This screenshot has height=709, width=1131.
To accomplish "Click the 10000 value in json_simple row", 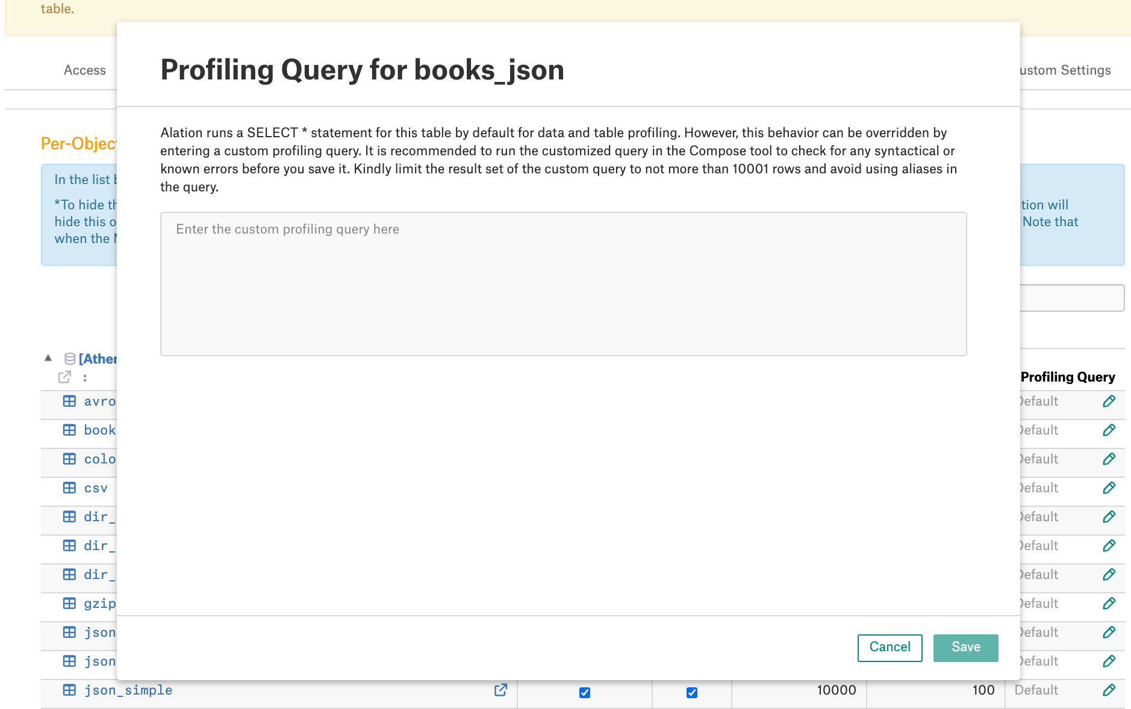I will point(836,690).
